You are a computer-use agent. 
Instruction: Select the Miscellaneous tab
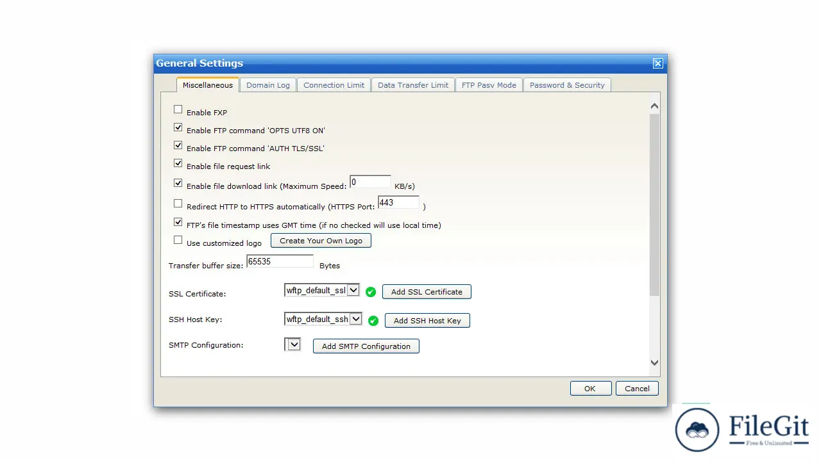(208, 85)
